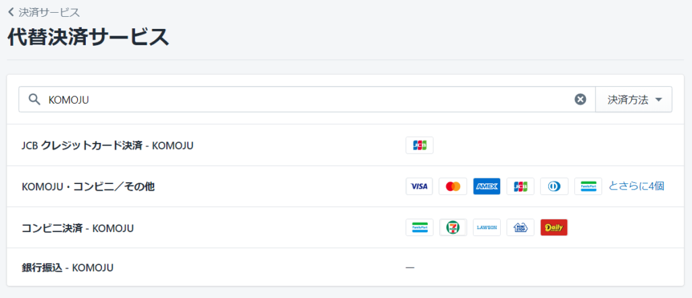Go back to 決済サービス
Viewport: 692px width, 298px height.
click(x=44, y=12)
